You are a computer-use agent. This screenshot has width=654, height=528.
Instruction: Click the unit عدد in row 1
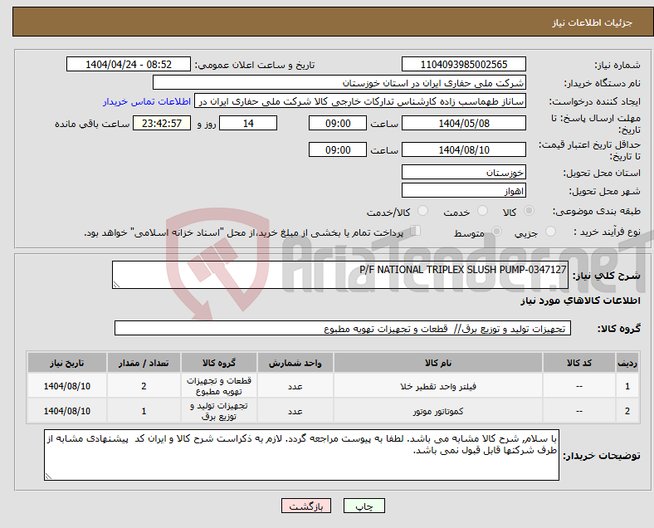click(x=295, y=387)
